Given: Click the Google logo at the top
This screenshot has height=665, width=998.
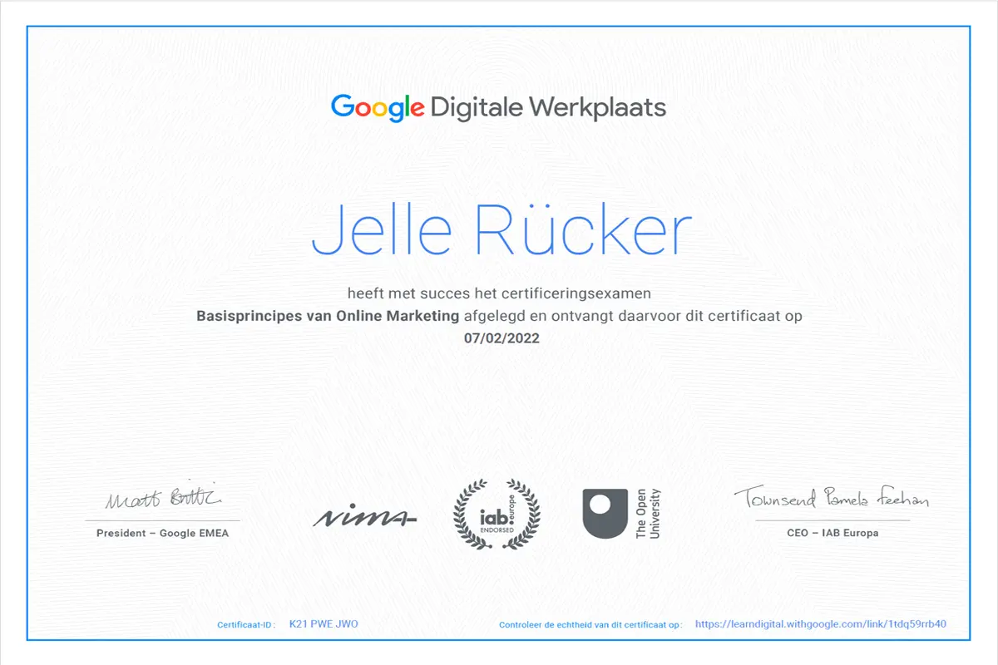Looking at the screenshot, I should click(x=378, y=109).
